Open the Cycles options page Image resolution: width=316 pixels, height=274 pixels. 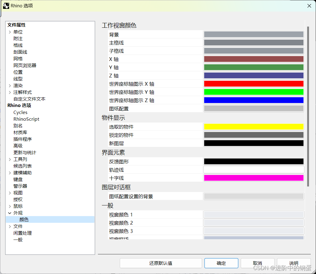pos(20,112)
